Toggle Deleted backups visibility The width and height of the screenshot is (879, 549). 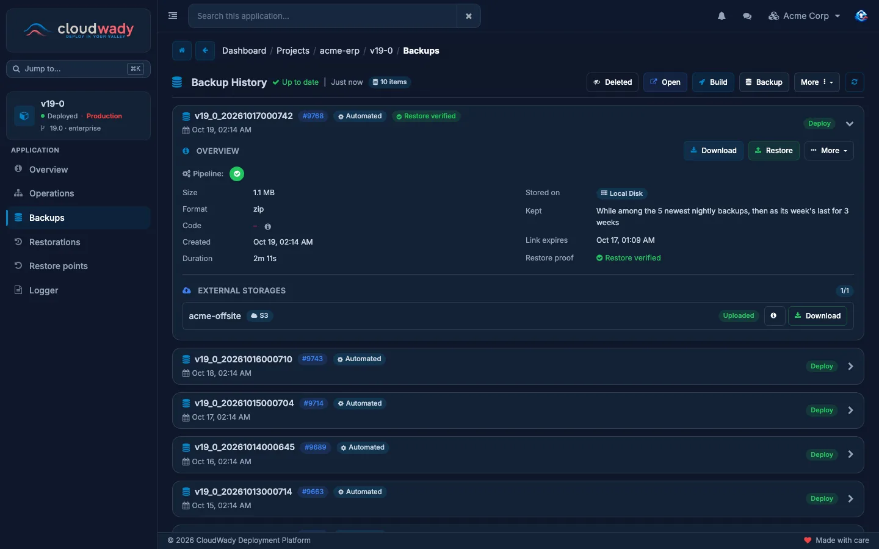[x=613, y=82]
